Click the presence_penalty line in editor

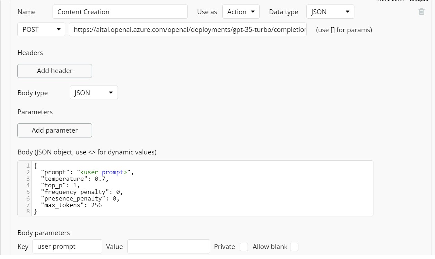click(x=80, y=198)
